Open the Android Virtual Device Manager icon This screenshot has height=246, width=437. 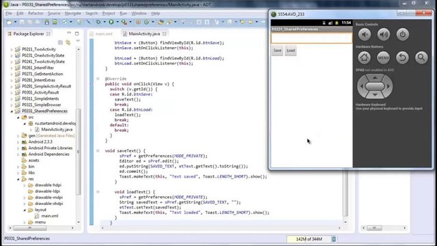(x=55, y=22)
